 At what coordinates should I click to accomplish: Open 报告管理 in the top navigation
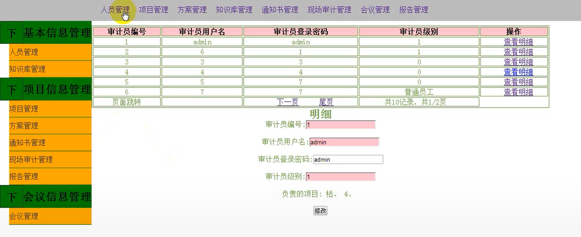tap(414, 10)
